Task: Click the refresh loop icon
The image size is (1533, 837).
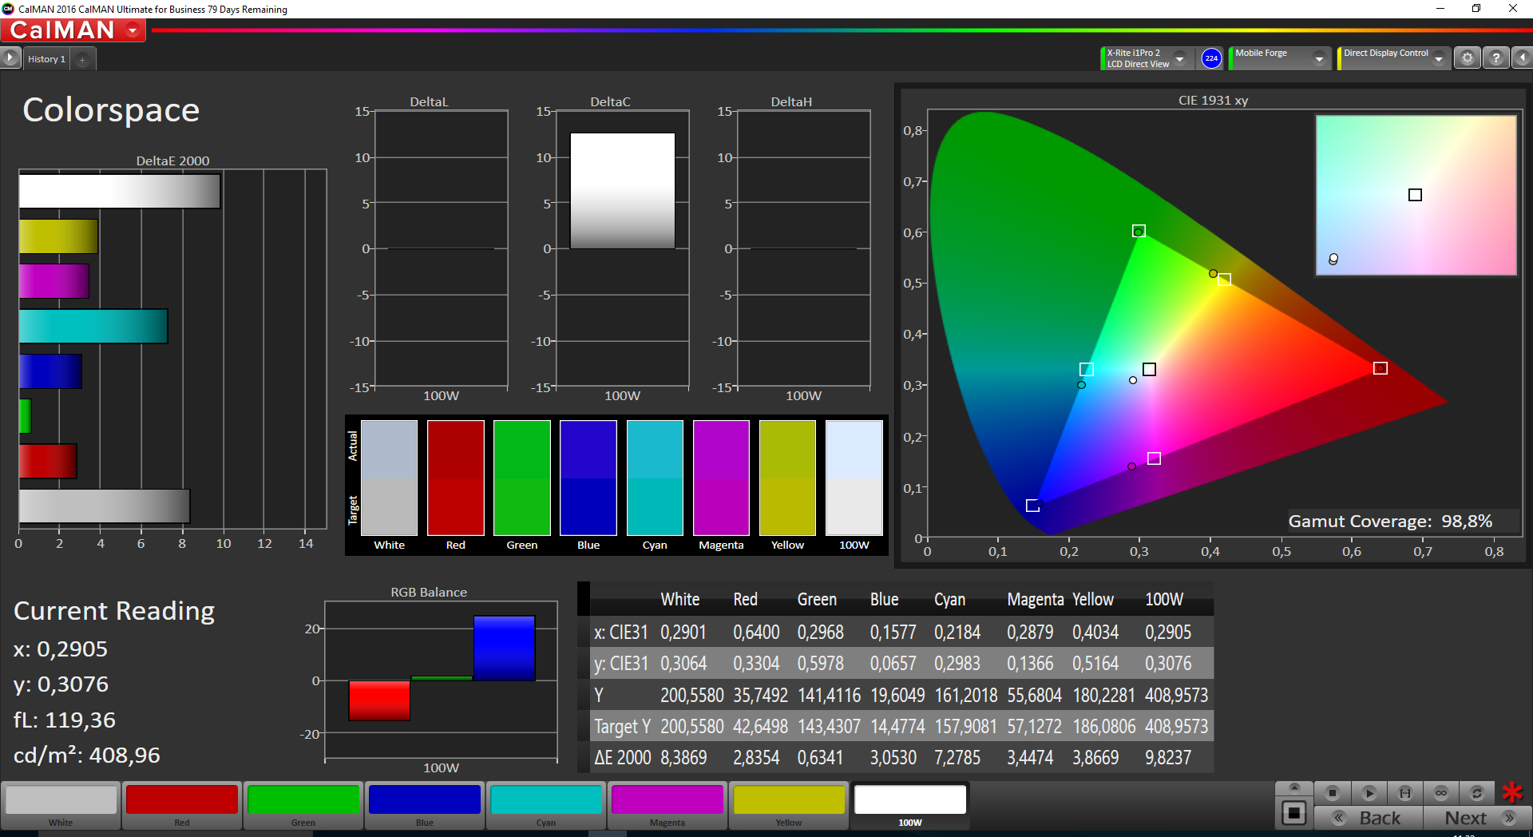Action: click(1477, 793)
